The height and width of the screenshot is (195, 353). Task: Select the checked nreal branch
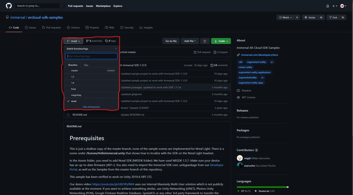(91, 101)
